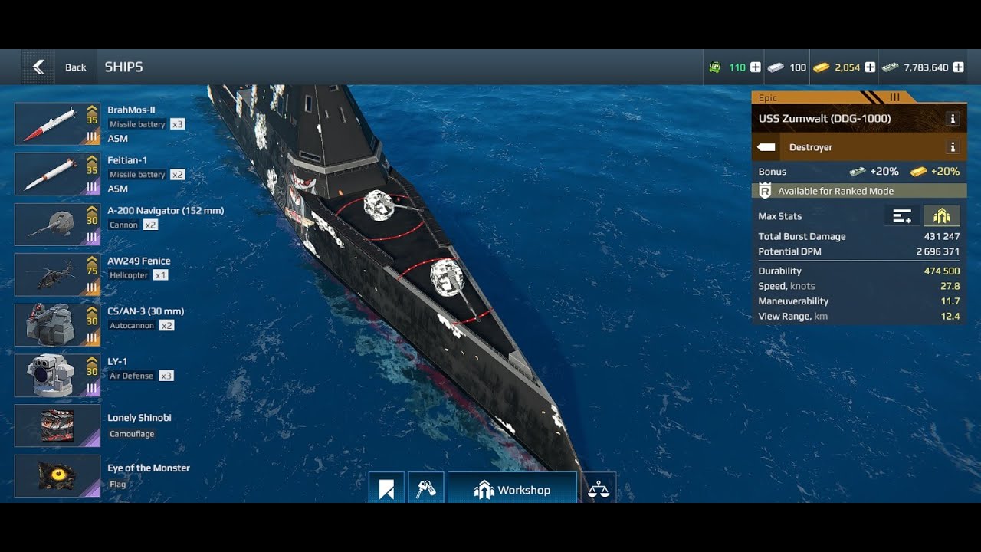The height and width of the screenshot is (552, 981).
Task: Select Eye of the Monster flag slot
Action: pyautogui.click(x=57, y=476)
